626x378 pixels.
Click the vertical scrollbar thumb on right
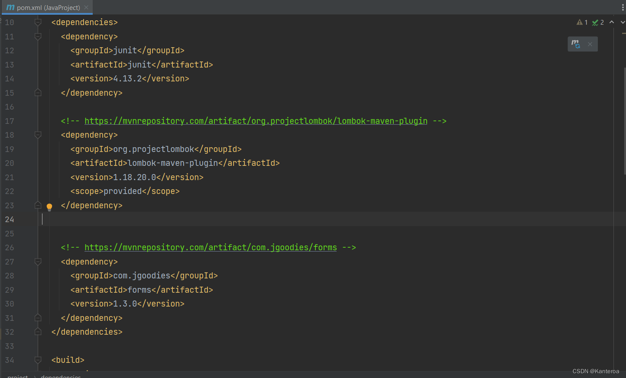[x=625, y=121]
